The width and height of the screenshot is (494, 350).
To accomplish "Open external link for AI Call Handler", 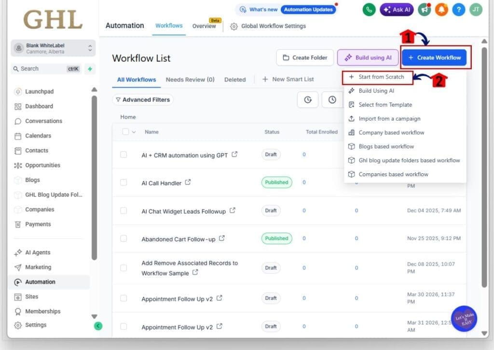I will click(188, 182).
